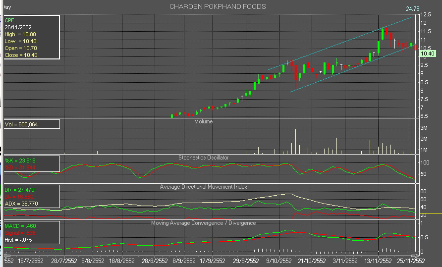The width and height of the screenshot is (442, 267).
Task: Click the 24.79 value at top right
Action: 413,9
